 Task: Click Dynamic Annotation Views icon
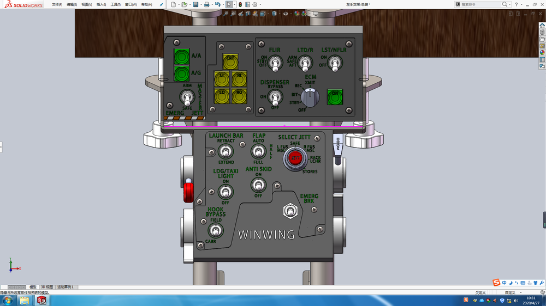click(255, 14)
